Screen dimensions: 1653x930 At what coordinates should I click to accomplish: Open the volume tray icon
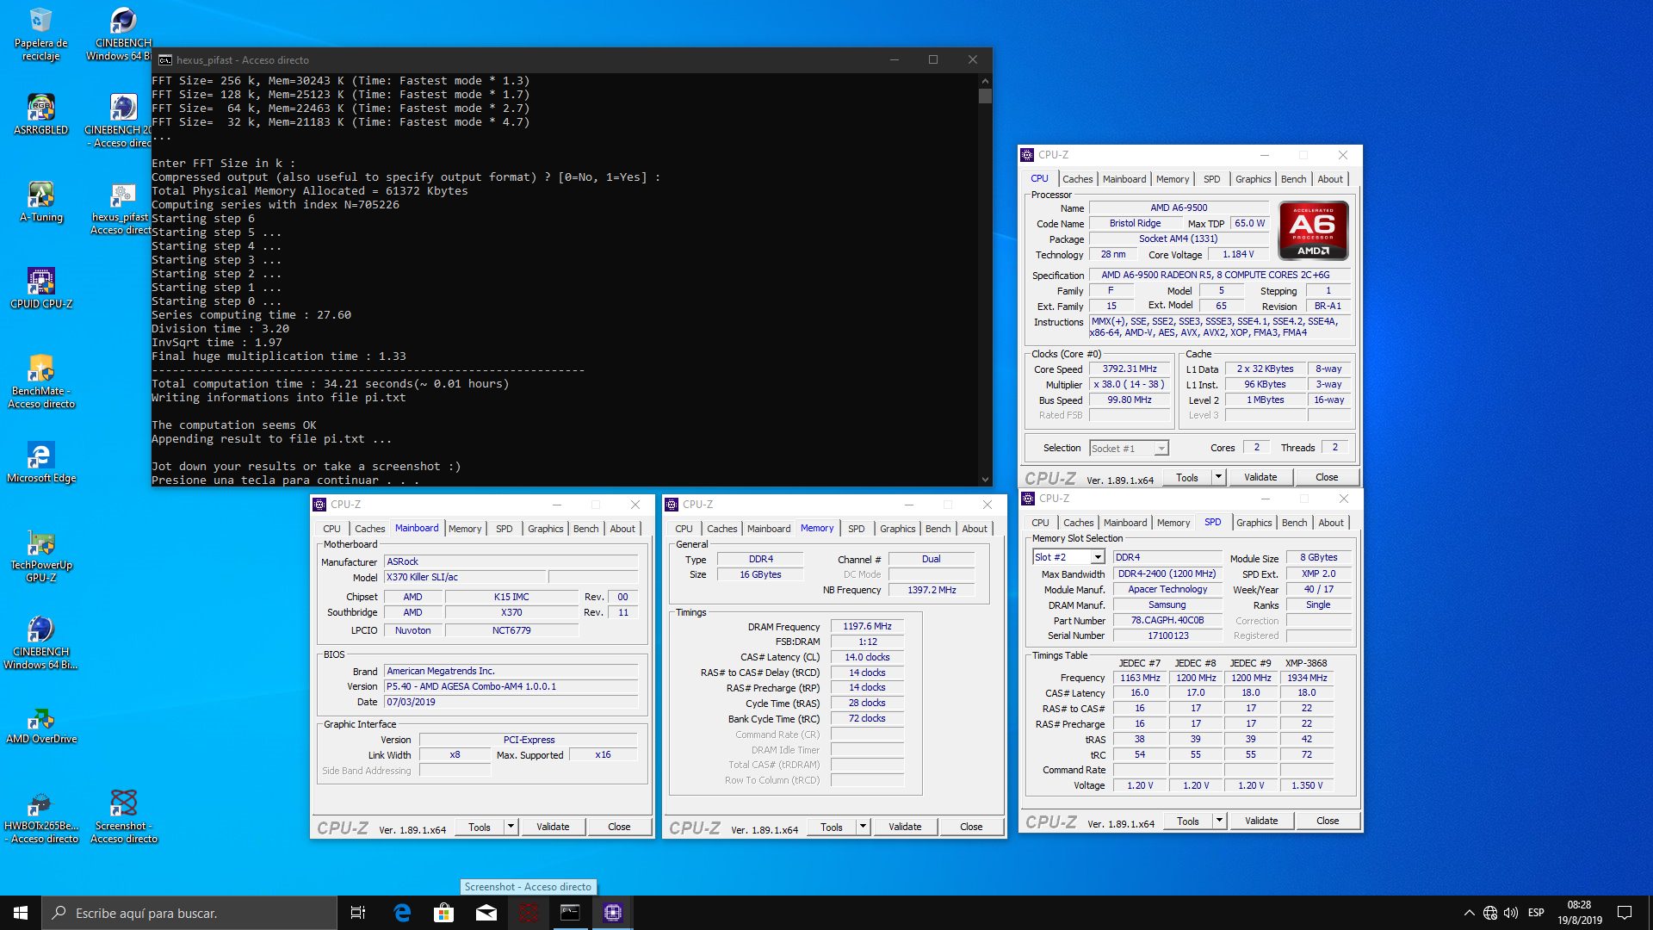click(x=1511, y=913)
